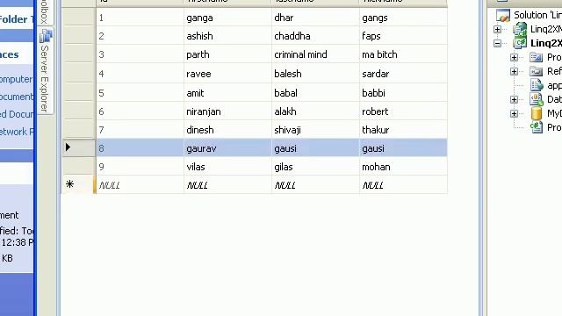Screen dimensions: 562x316
Task: Select the app config tree label
Action: click(554, 86)
